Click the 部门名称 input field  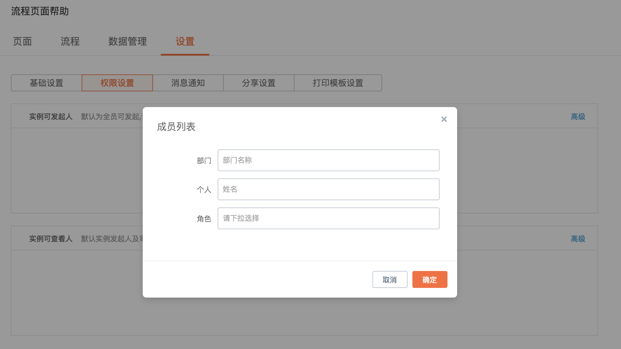328,160
